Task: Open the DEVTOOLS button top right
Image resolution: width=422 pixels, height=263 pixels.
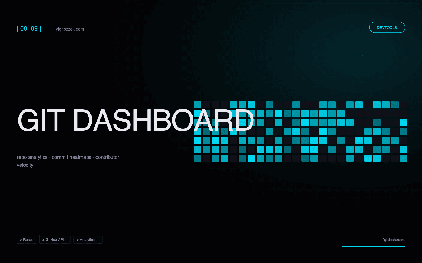Action: 387,27
